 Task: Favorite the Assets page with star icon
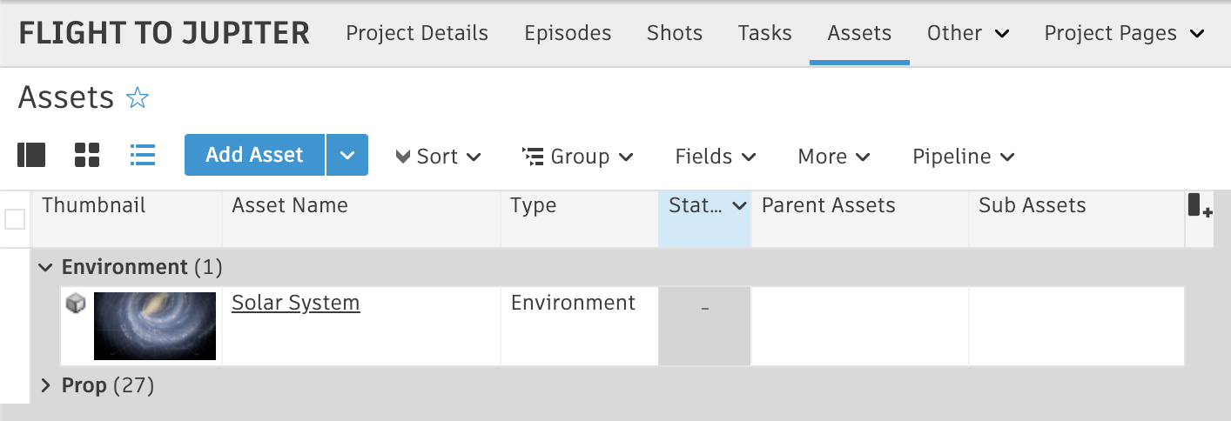(x=138, y=98)
